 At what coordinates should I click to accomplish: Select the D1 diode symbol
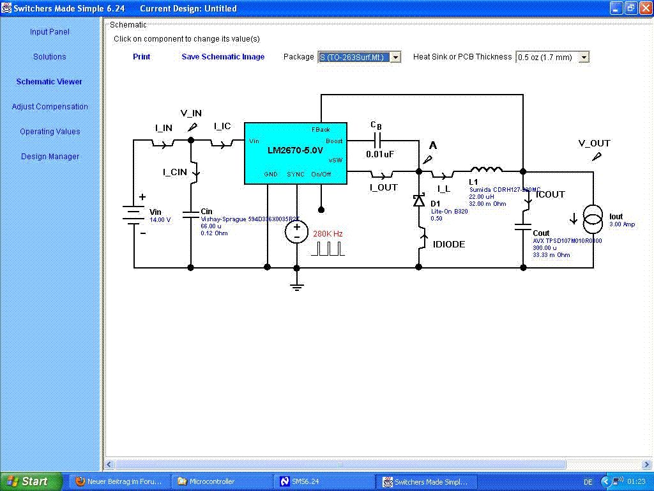coord(419,200)
